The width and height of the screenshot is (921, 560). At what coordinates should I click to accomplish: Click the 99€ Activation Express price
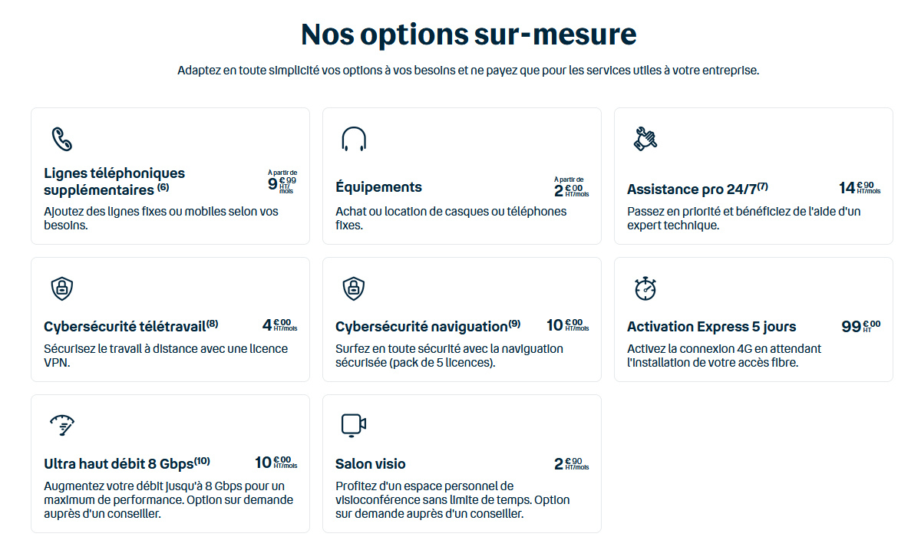(860, 326)
